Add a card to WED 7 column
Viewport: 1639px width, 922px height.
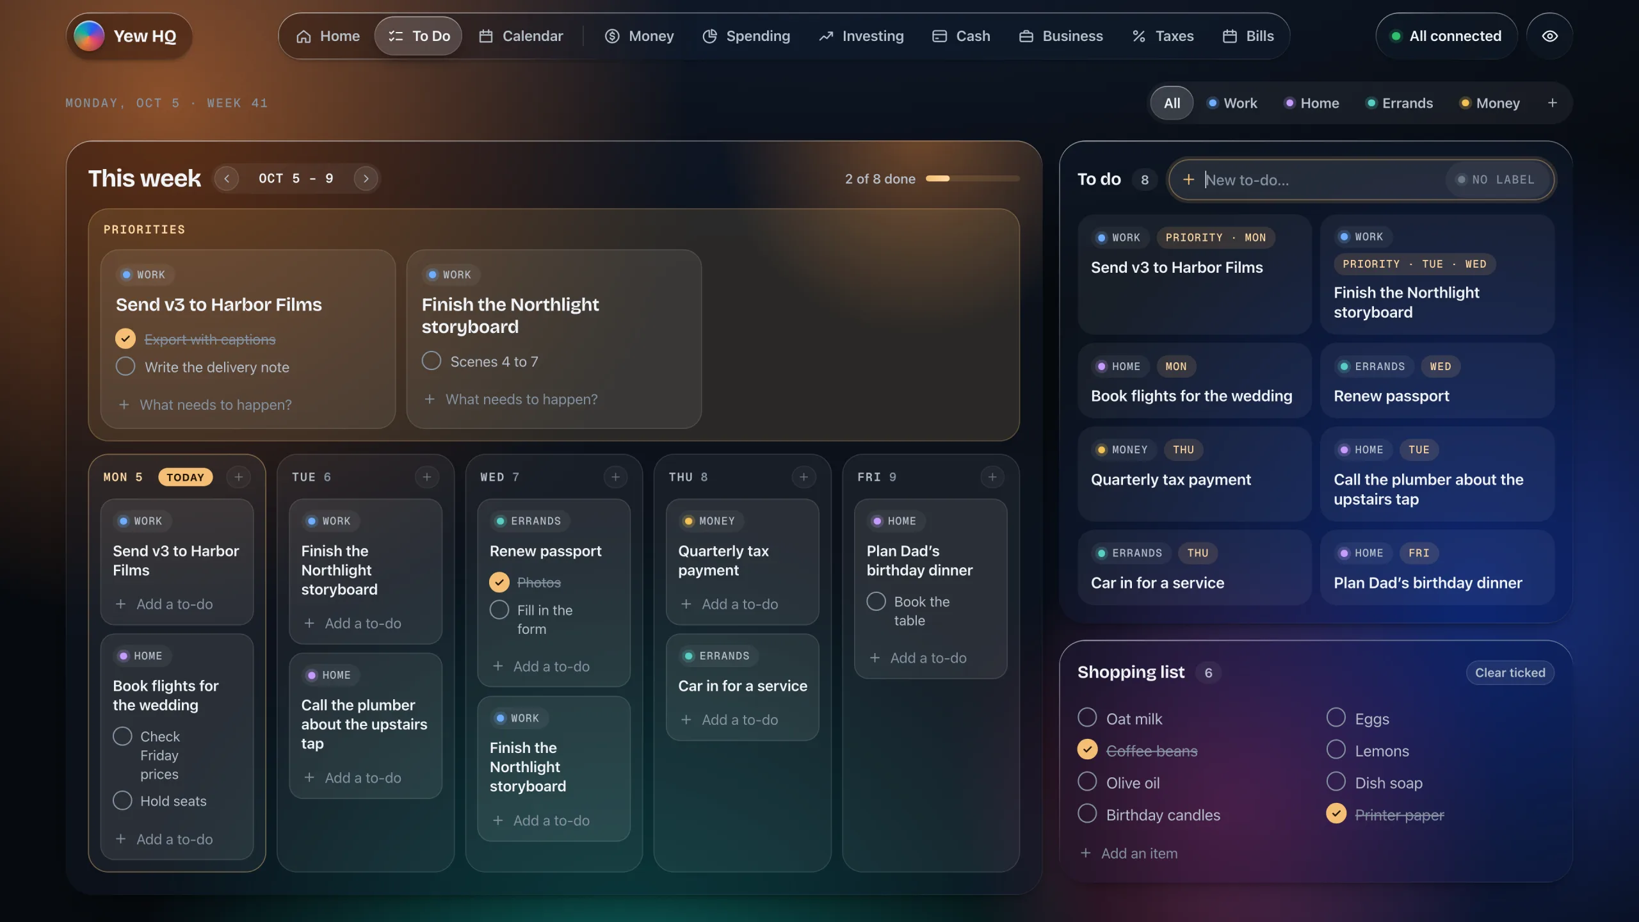click(615, 477)
